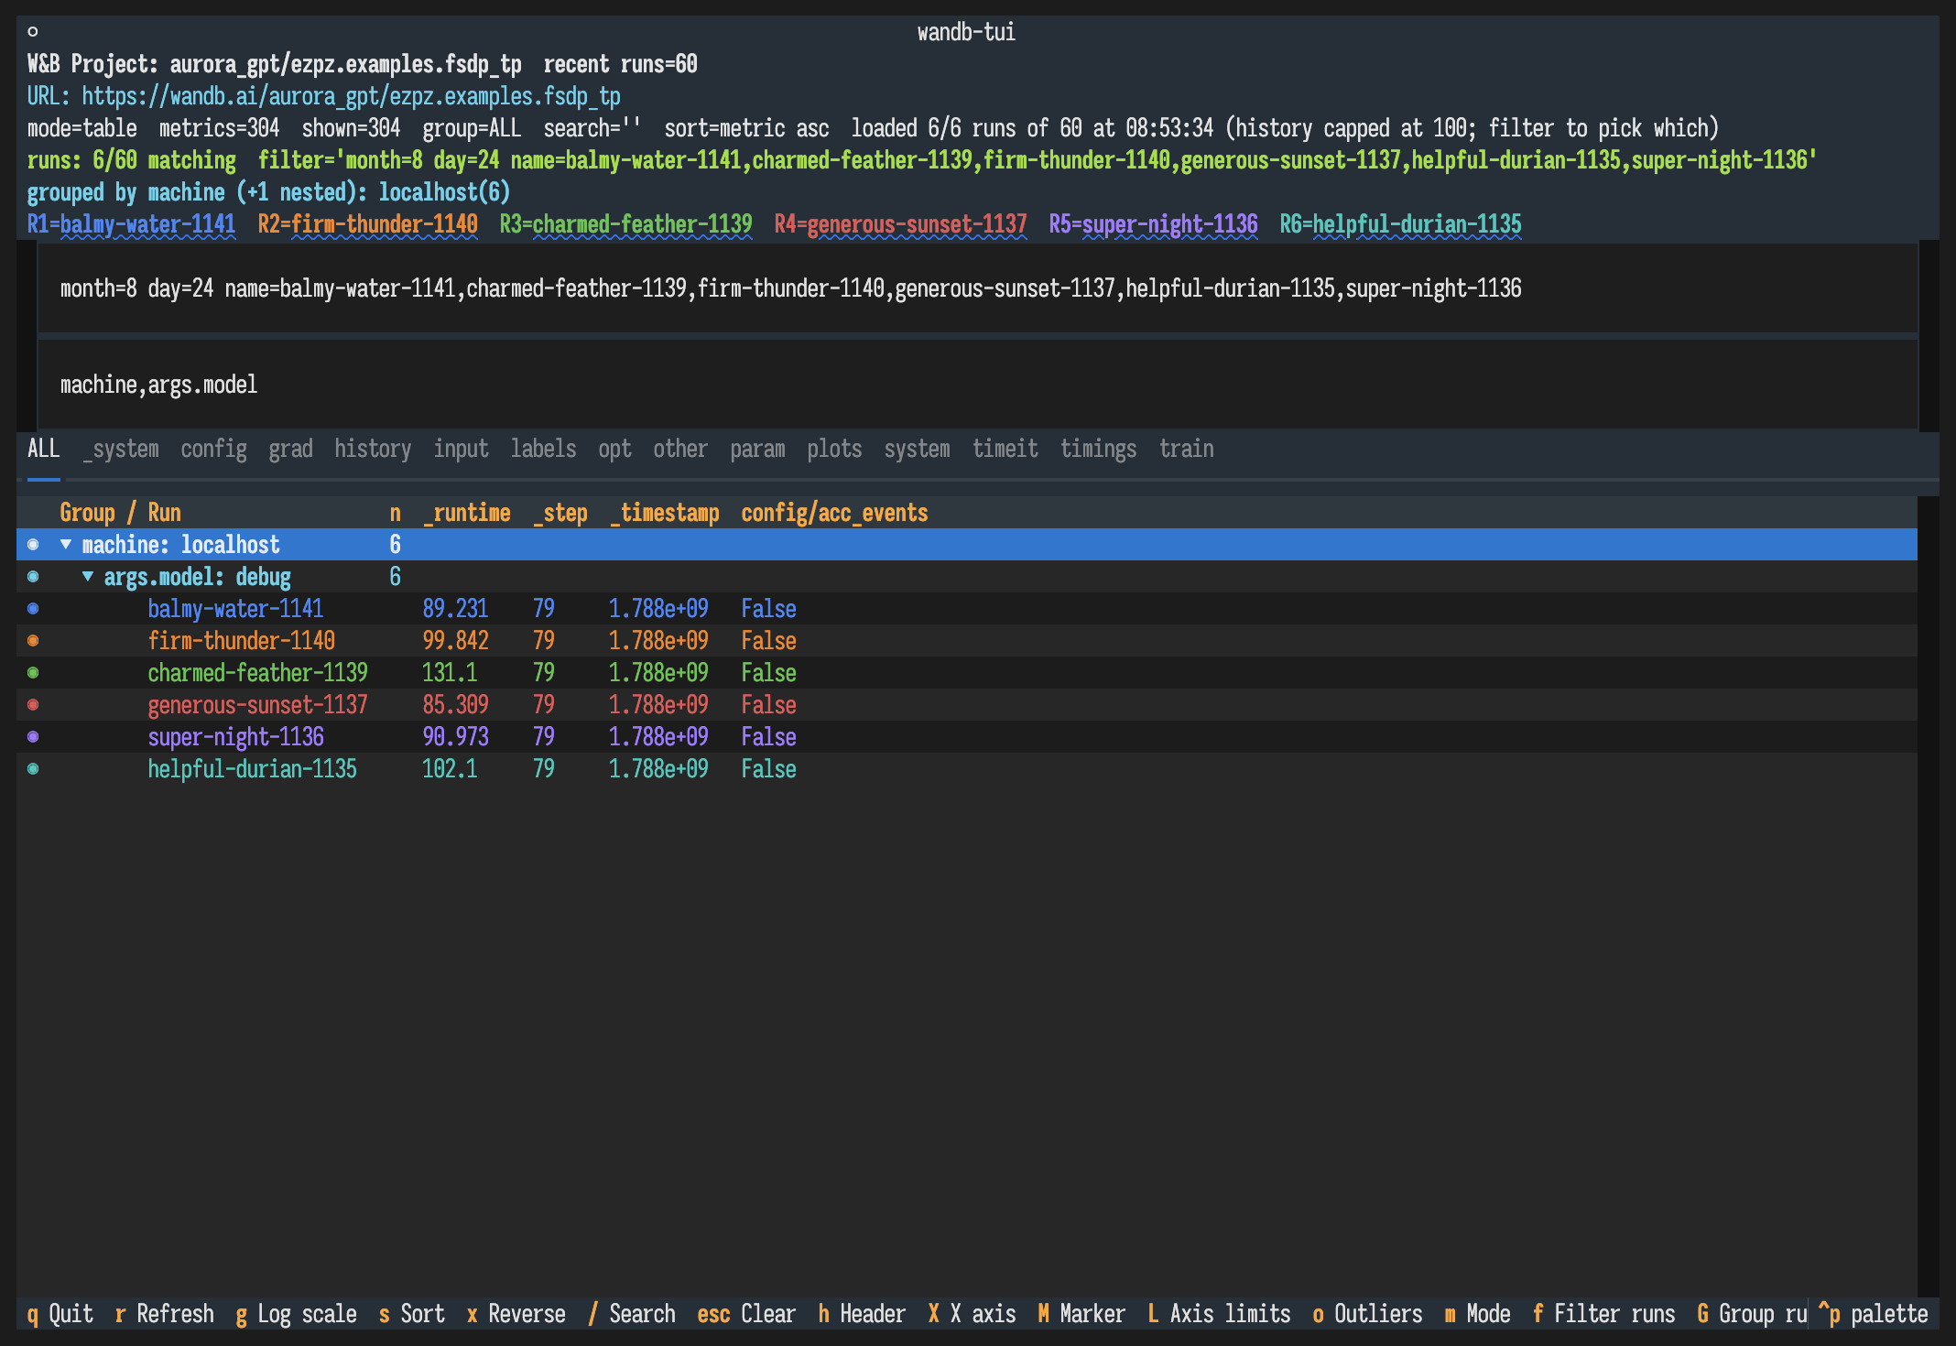Viewport: 1956px width, 1346px height.
Task: Click R5=super-night-1136 legend link
Action: 1153,224
